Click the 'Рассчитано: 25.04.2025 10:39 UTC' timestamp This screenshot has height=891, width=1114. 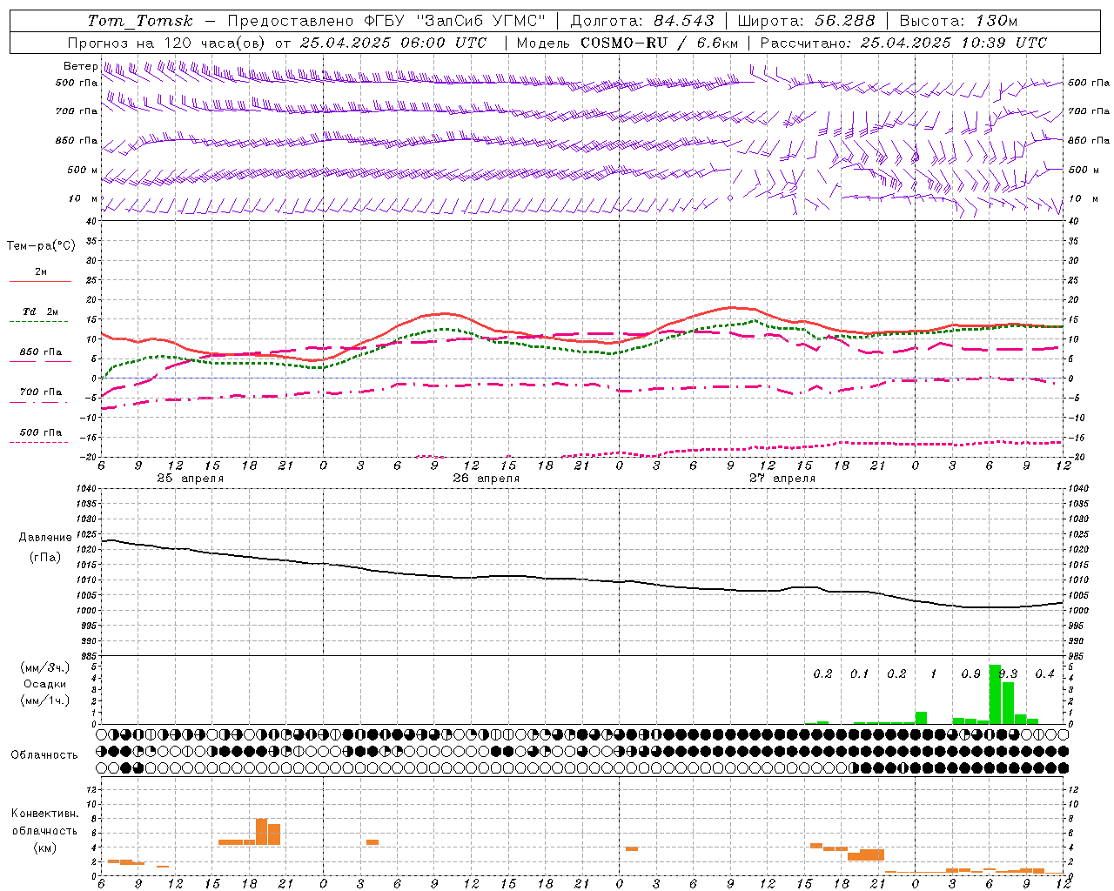pyautogui.click(x=903, y=43)
